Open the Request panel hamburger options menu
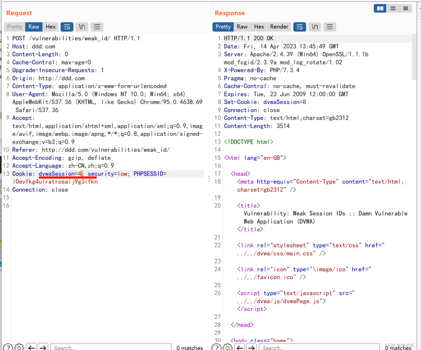Viewport: 421px width, 350px height. coord(97,27)
